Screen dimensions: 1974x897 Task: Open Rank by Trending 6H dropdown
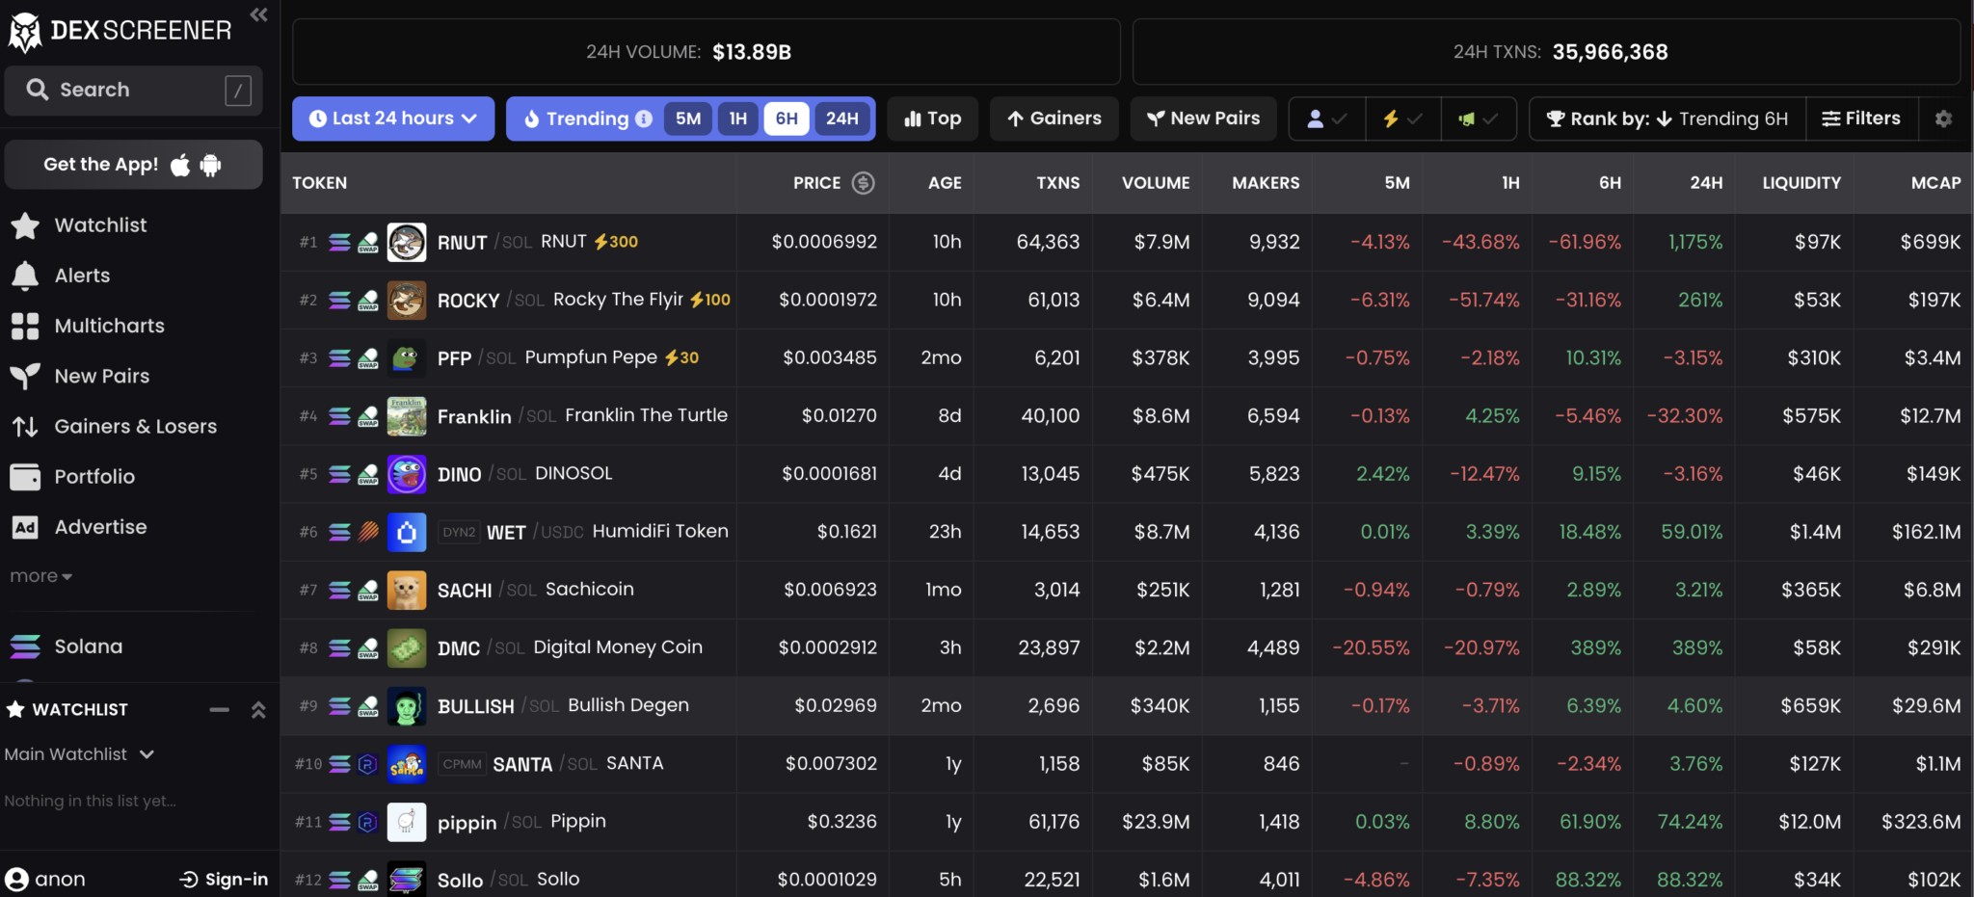[1667, 119]
